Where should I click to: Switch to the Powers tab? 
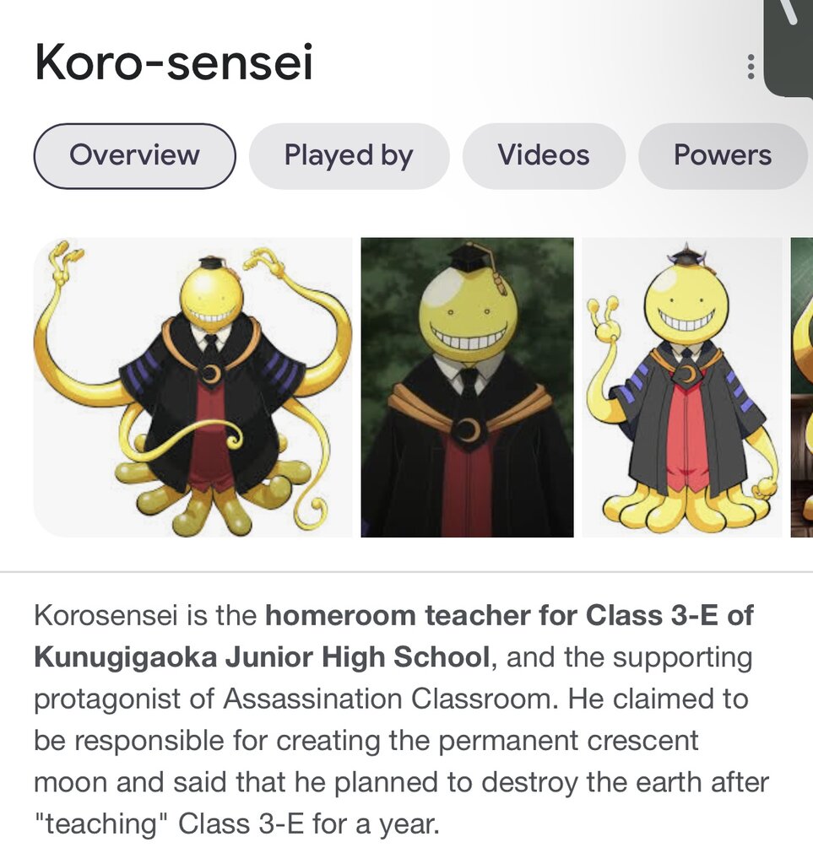pos(723,156)
